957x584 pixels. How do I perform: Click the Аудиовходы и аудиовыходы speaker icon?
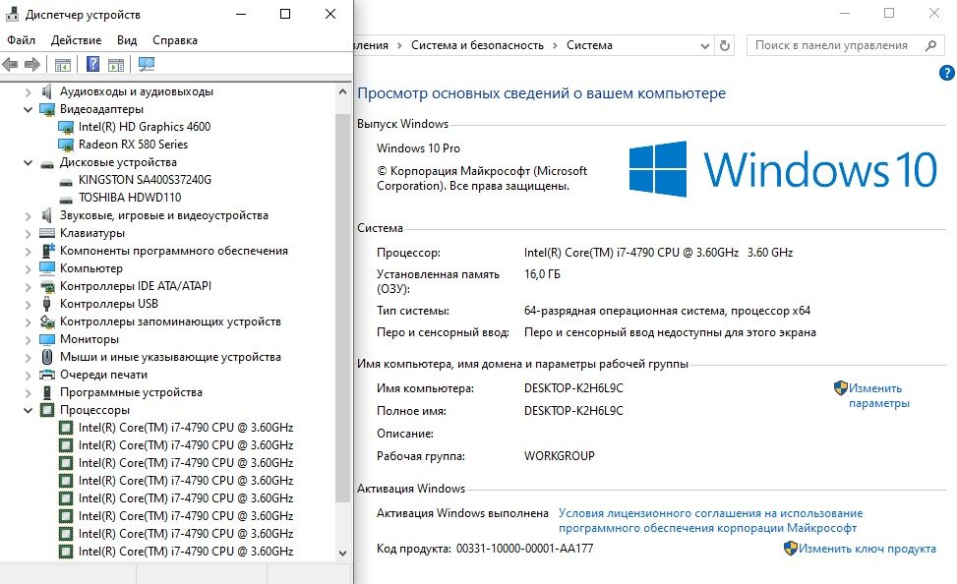(x=47, y=91)
